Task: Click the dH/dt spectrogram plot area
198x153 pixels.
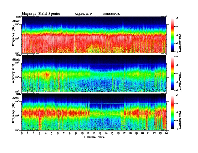Action: [x=94, y=35]
